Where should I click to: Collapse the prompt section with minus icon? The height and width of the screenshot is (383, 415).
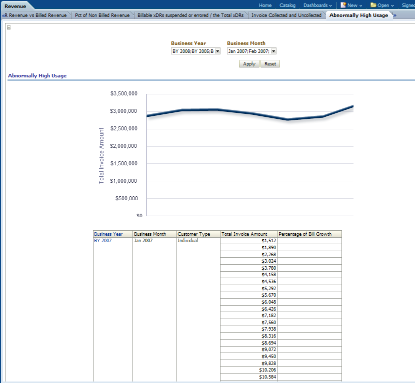coord(8,27)
